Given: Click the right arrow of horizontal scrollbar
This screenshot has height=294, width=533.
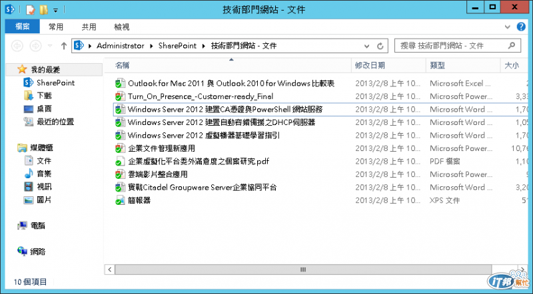Looking at the screenshot, I should pyautogui.click(x=522, y=269).
